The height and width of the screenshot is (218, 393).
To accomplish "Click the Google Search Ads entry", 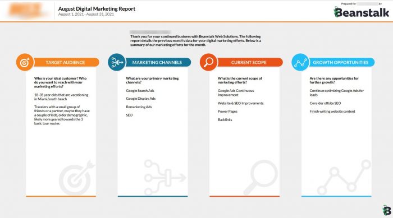I will pyautogui.click(x=140, y=91).
